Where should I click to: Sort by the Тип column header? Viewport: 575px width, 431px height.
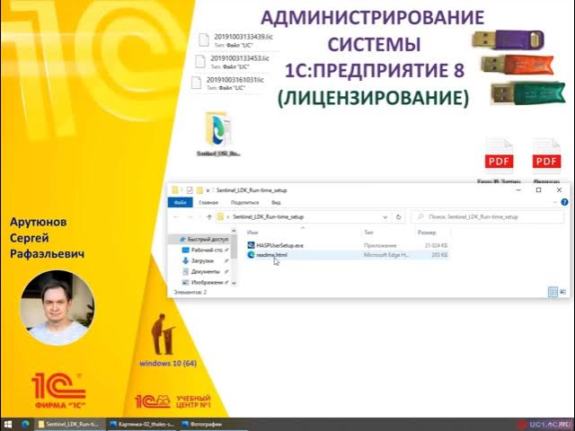[x=368, y=233]
